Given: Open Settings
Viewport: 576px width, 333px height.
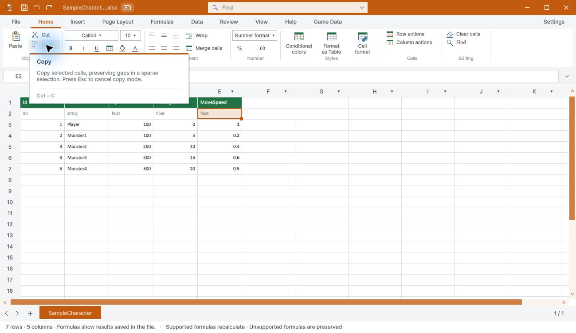Looking at the screenshot, I should pyautogui.click(x=554, y=22).
